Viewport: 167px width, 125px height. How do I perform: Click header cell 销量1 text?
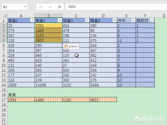[13, 21]
